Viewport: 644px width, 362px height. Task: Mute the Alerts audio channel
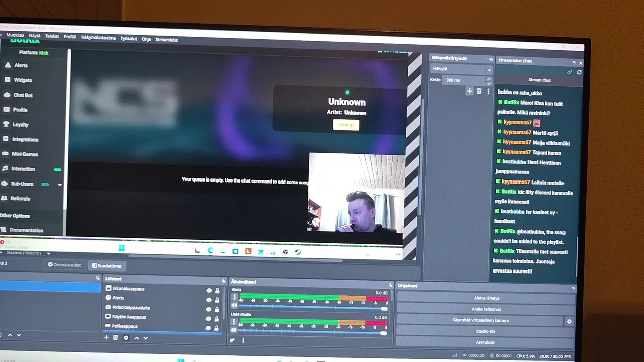pos(234,304)
